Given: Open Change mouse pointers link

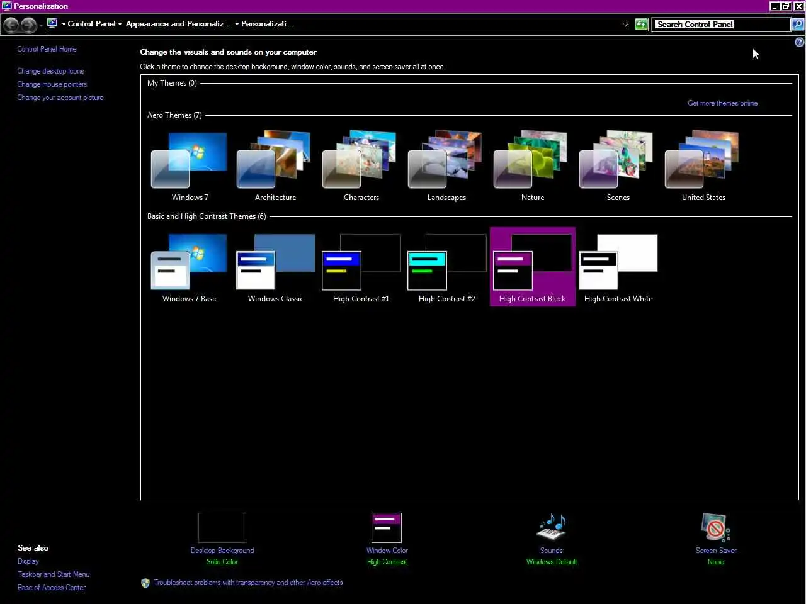Looking at the screenshot, I should 52,84.
